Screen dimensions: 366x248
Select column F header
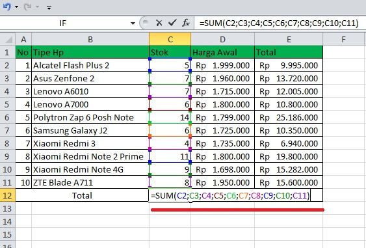click(x=343, y=39)
